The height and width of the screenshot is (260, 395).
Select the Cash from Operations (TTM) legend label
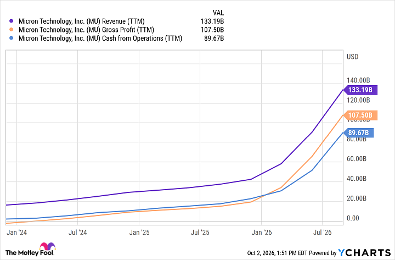click(100, 38)
